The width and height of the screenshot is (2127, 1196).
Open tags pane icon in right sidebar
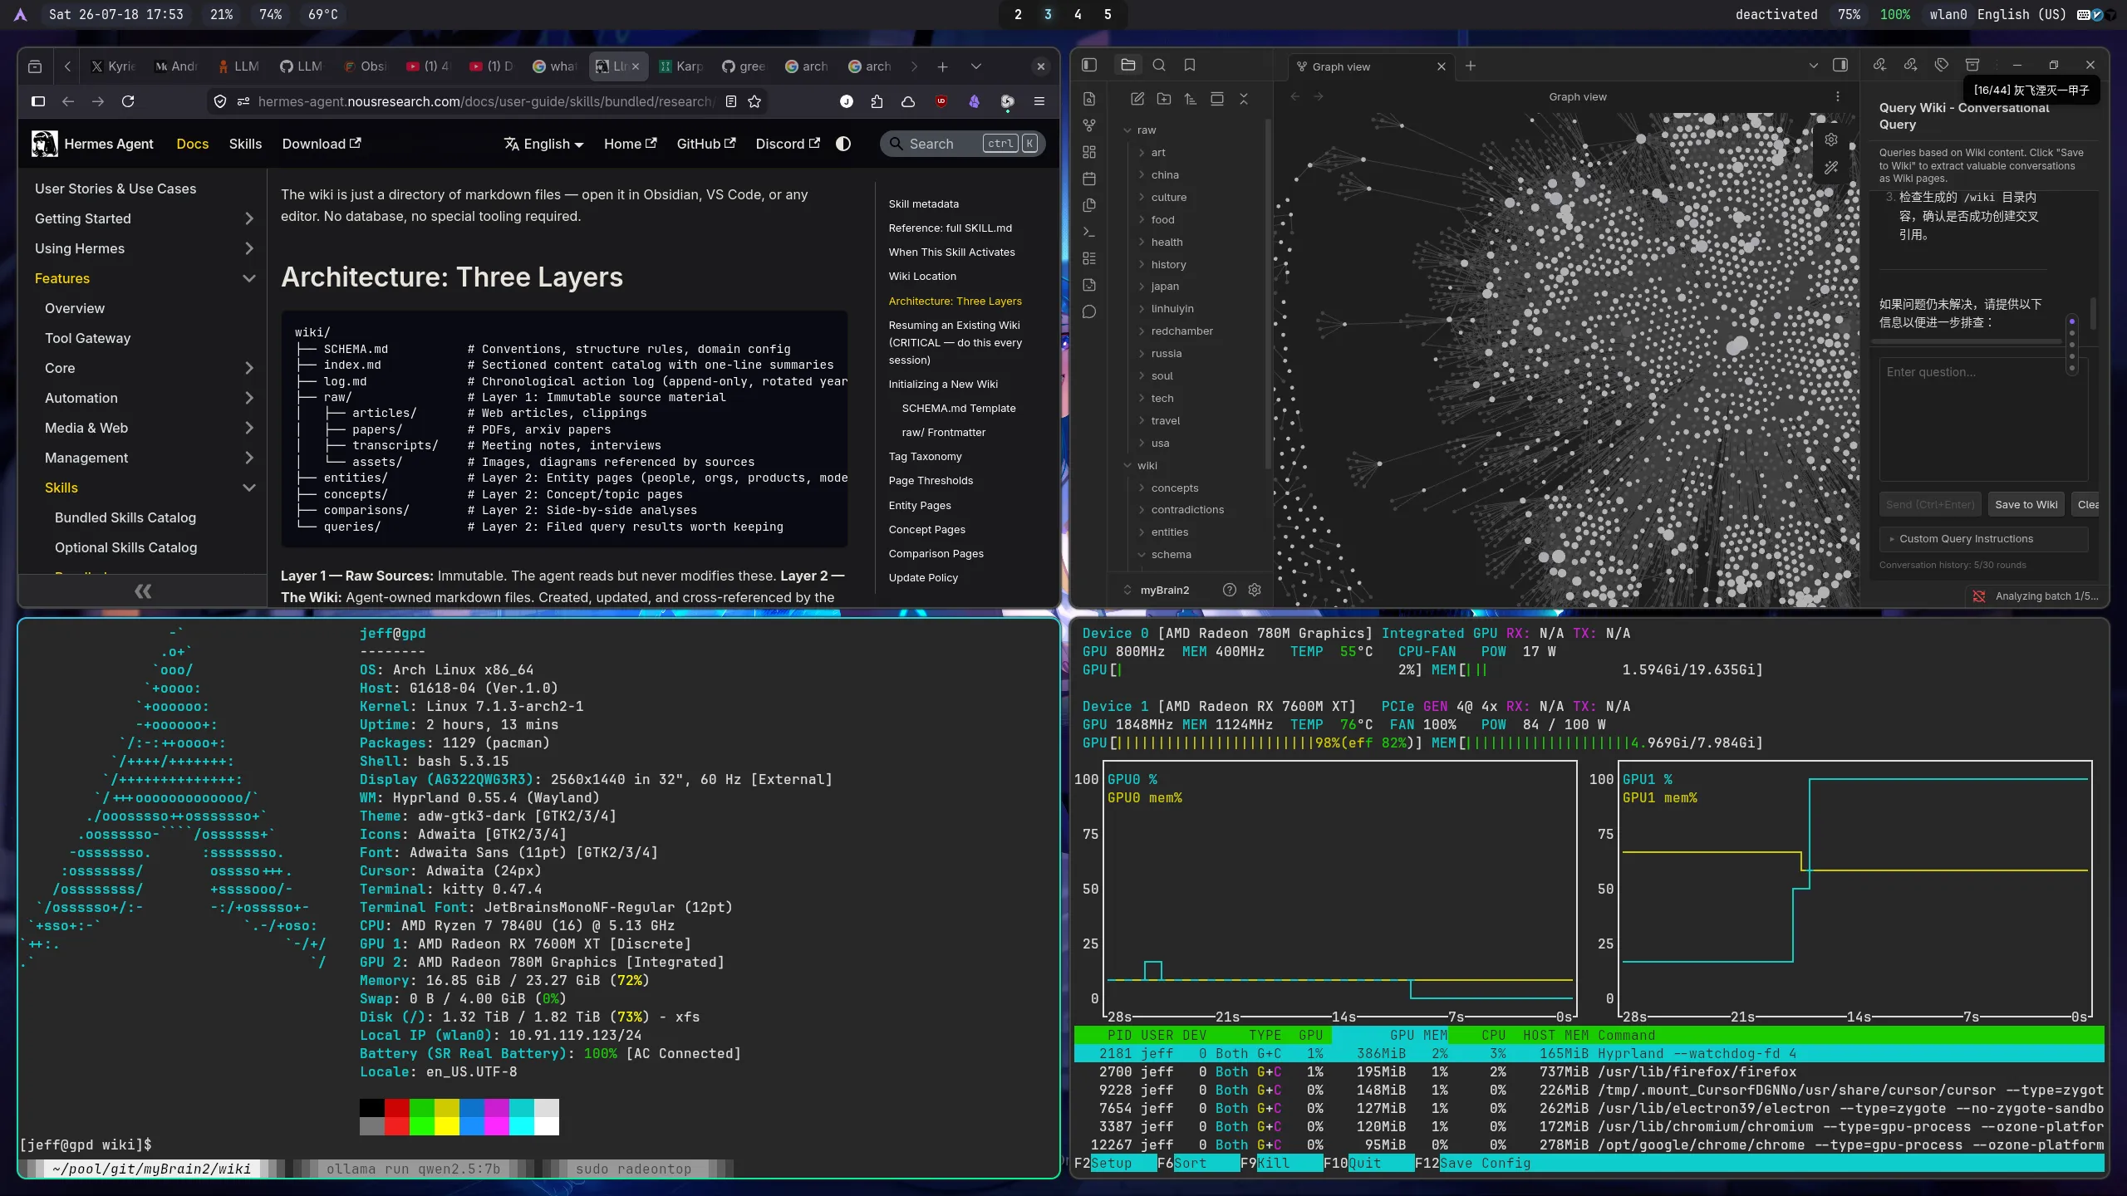coord(1942,65)
